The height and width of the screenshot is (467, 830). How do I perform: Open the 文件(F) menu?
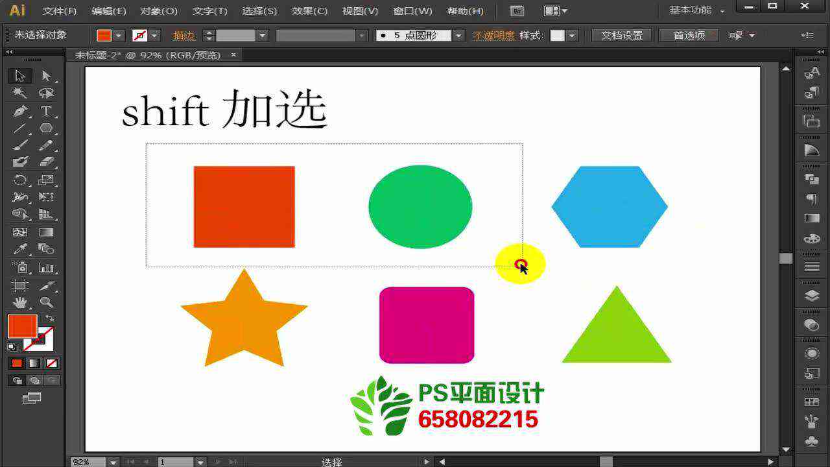(60, 11)
